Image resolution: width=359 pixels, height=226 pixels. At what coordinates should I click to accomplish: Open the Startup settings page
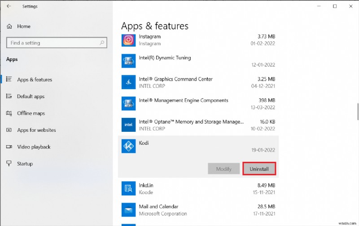25,164
